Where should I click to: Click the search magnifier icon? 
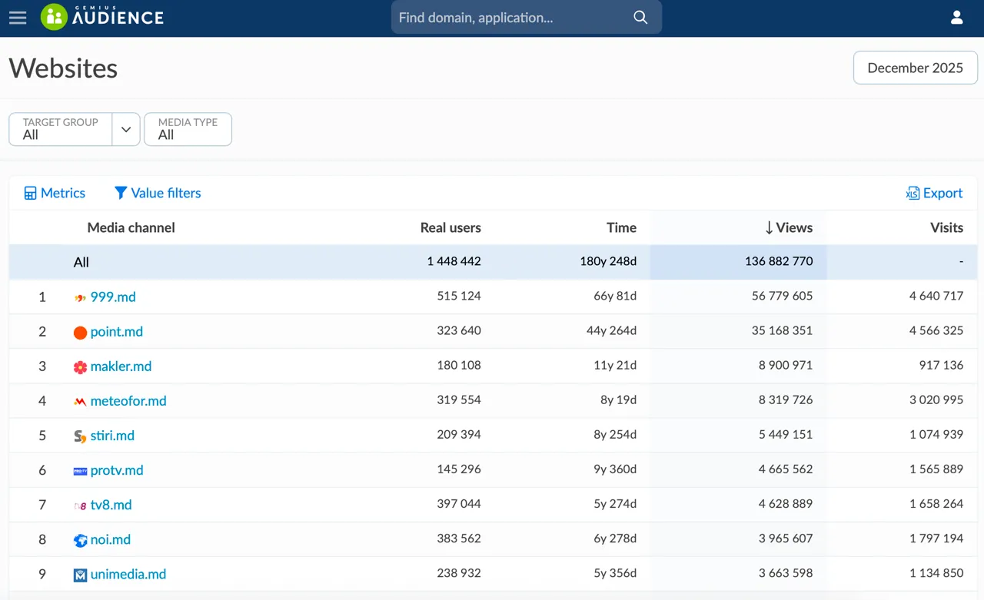coord(640,18)
